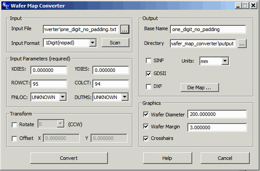Disable the Crosshairs checkbox

coord(146,139)
